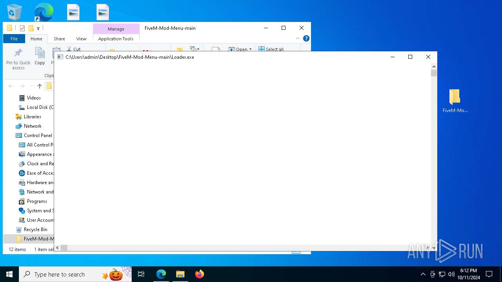Open the notification center icon
Viewport: 502px width, 282px height.
[489, 274]
